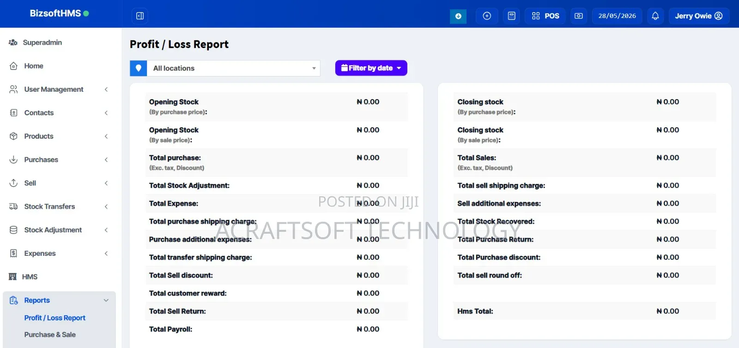Viewport: 739px width, 348px height.
Task: Click Hms Total value ₦ 0.00
Action: point(667,311)
